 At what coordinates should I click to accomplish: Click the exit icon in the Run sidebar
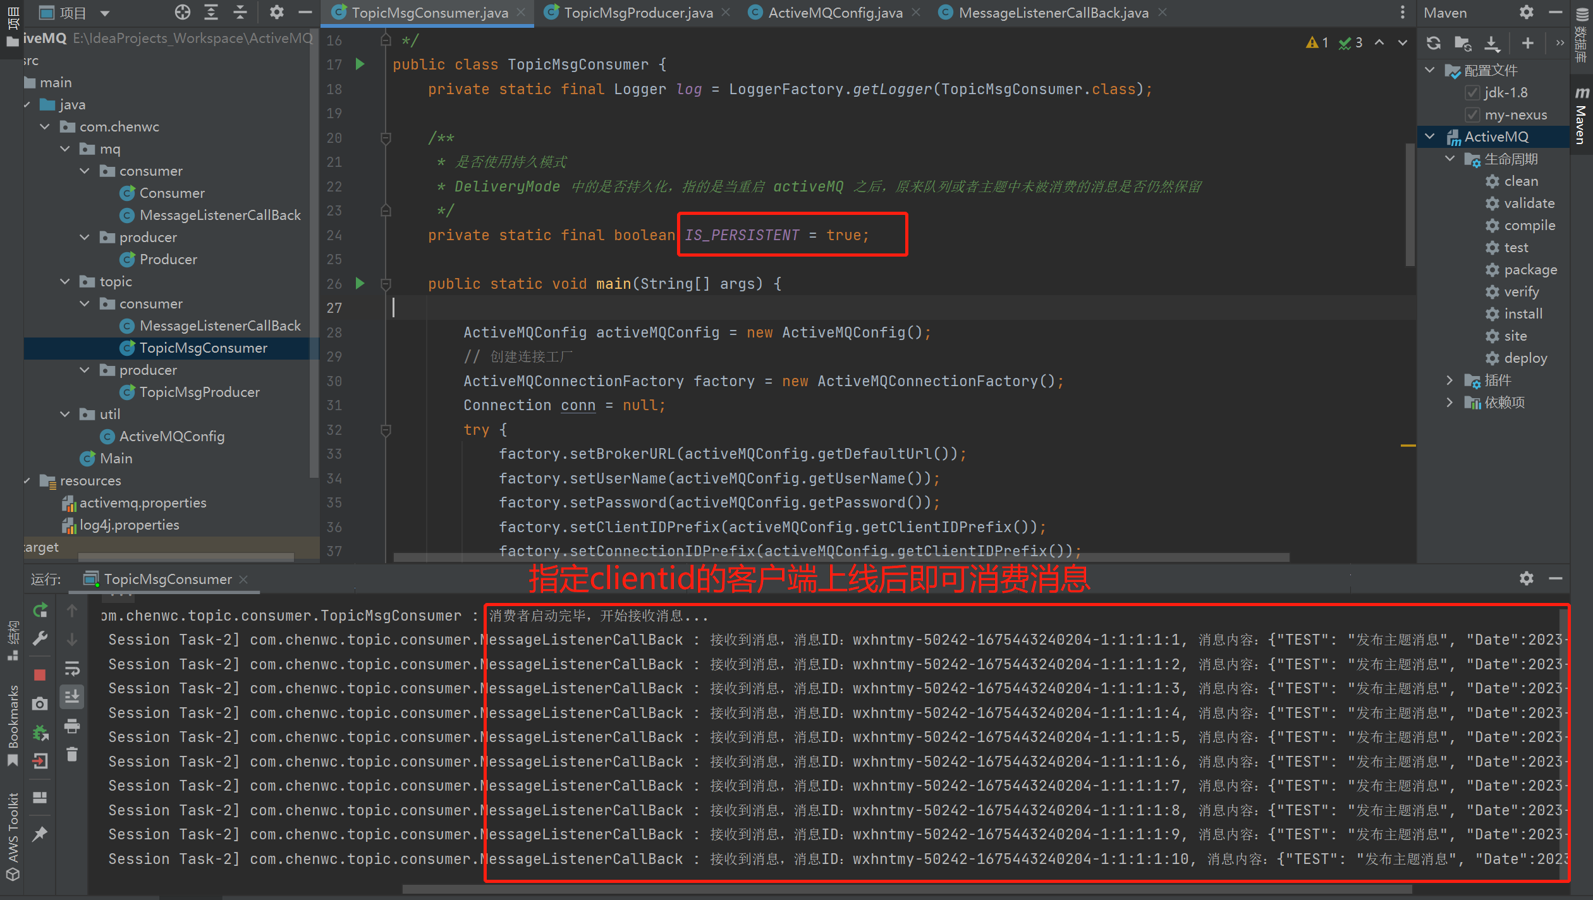click(x=40, y=761)
